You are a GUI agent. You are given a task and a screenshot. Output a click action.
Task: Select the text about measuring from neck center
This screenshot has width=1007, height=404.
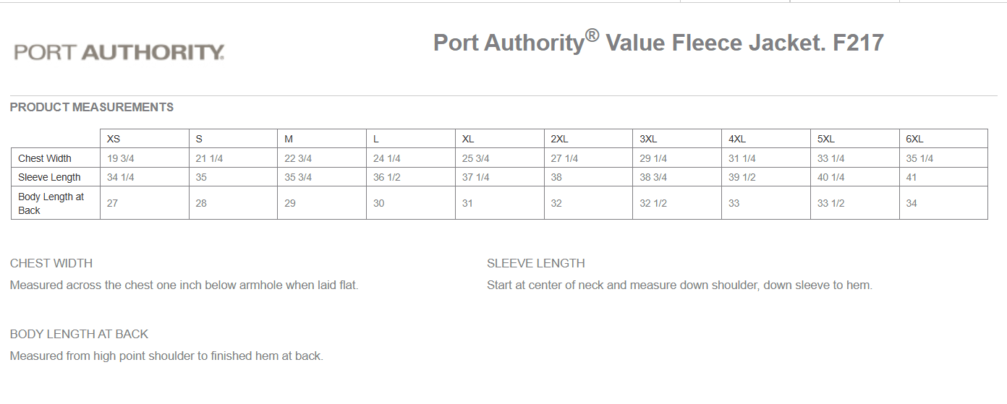tap(680, 285)
